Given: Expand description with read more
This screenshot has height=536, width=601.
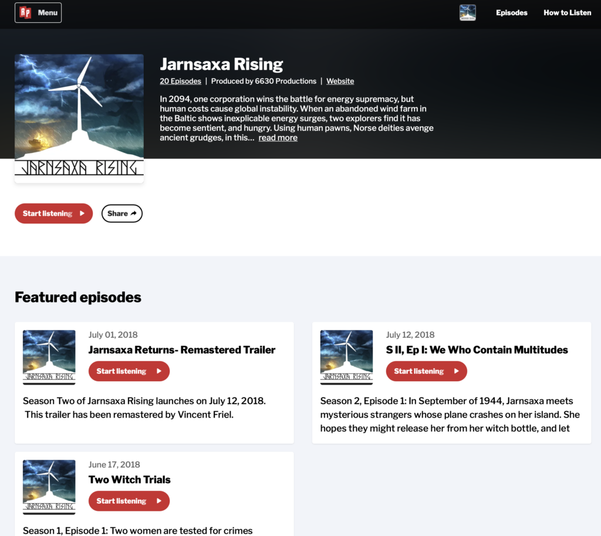Looking at the screenshot, I should [278, 138].
